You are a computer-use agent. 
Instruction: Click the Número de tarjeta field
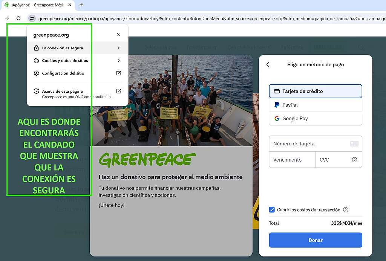click(x=309, y=143)
